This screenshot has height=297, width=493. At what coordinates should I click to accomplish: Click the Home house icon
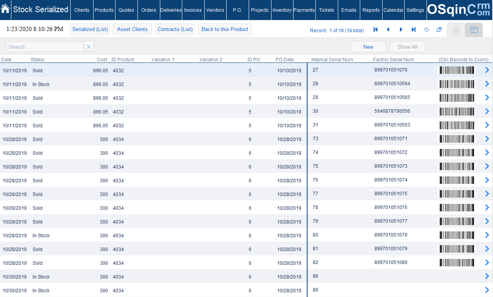[x=5, y=9]
